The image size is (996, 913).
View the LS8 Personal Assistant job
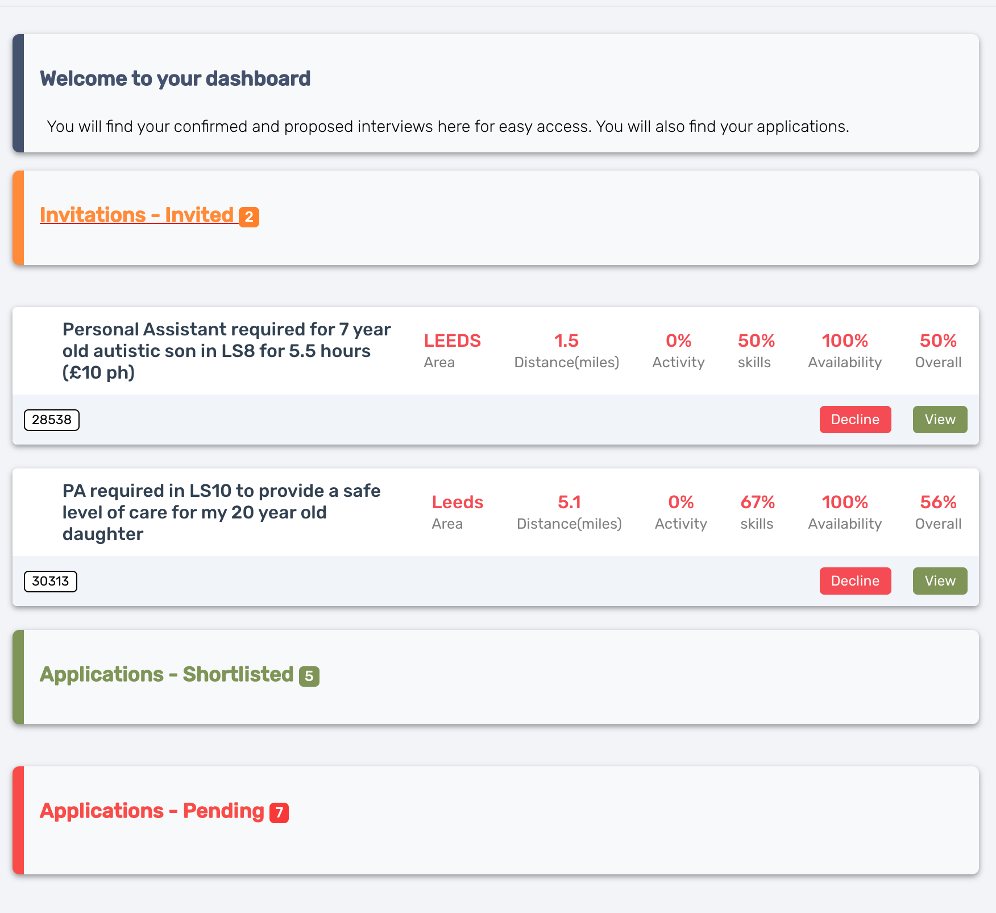pyautogui.click(x=940, y=420)
